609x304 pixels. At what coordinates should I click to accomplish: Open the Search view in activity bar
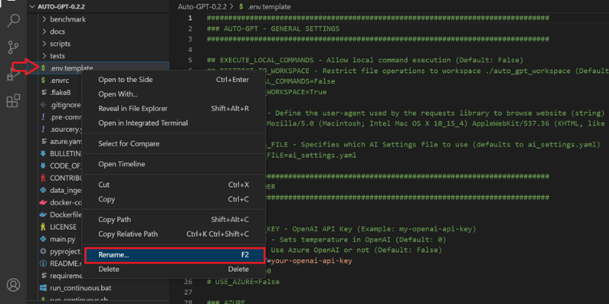pos(14,21)
